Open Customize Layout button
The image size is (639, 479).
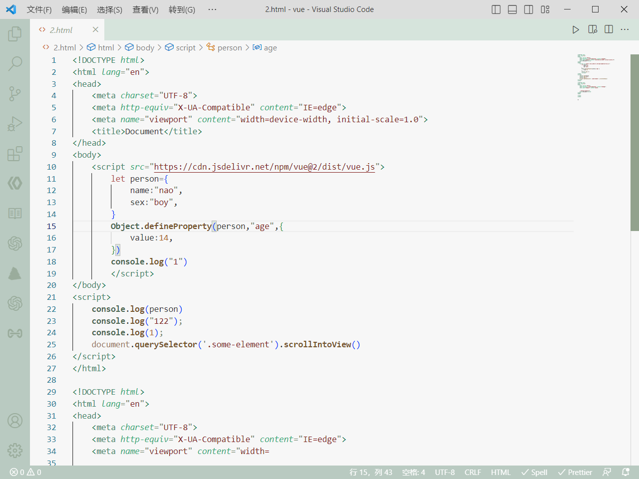coord(545,9)
